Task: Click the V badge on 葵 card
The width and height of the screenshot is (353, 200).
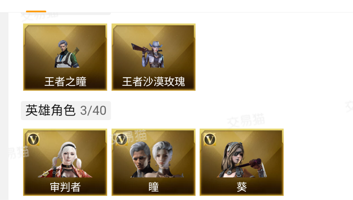Action: [x=210, y=139]
